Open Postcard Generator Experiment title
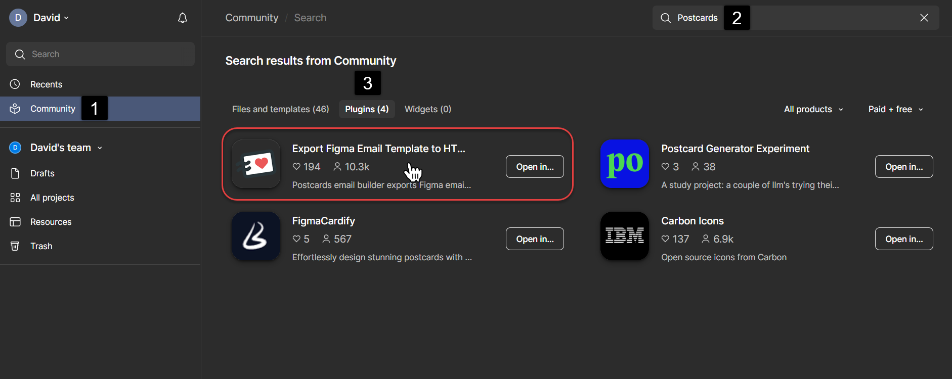 (x=735, y=149)
